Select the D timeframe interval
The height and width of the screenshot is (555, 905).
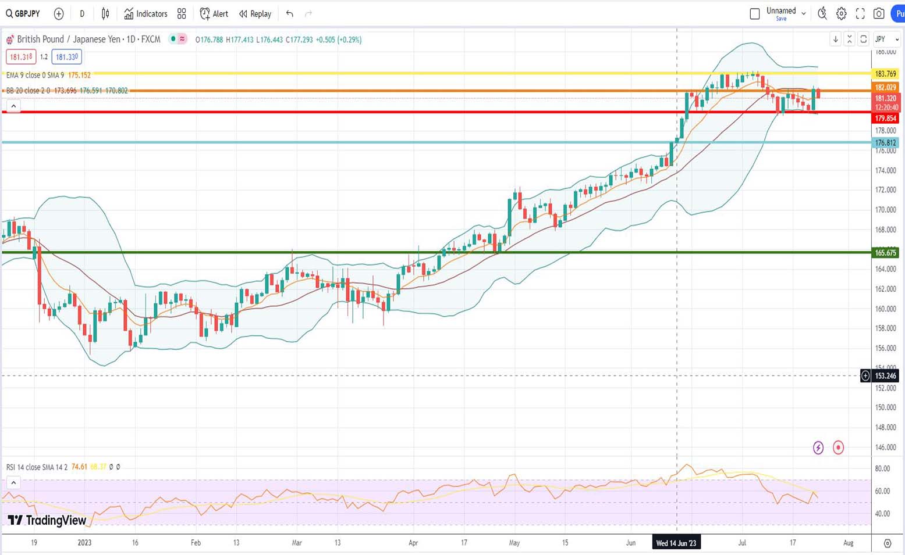click(x=82, y=13)
